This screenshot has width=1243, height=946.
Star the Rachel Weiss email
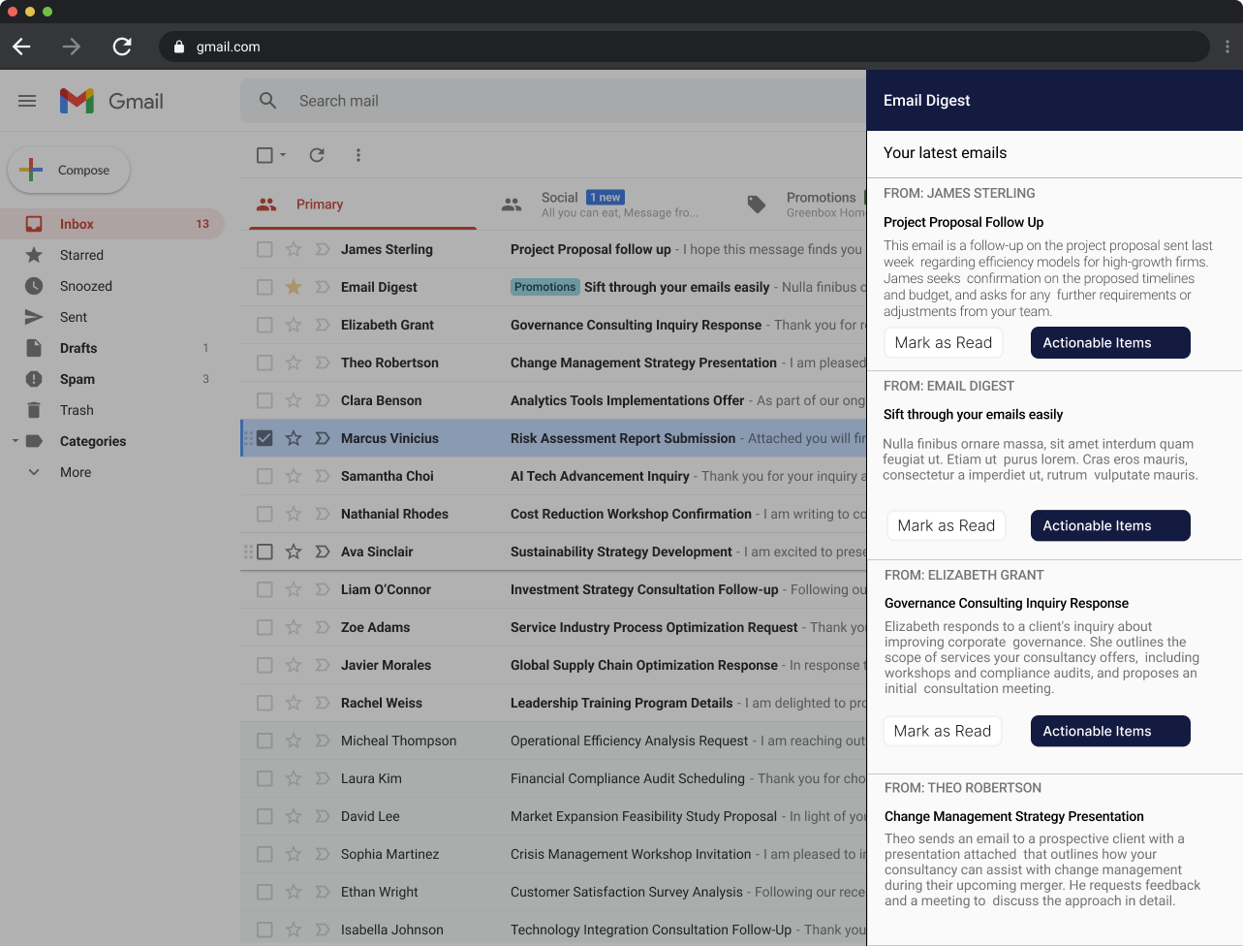[x=294, y=703]
